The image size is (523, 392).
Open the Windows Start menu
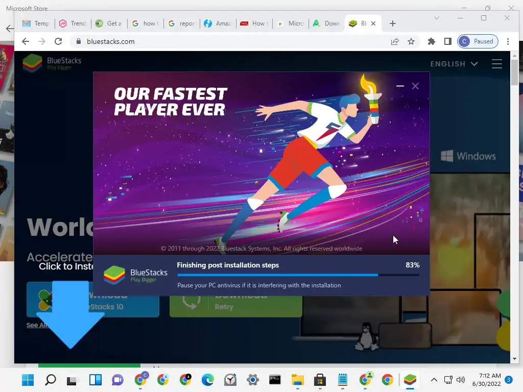pyautogui.click(x=28, y=380)
